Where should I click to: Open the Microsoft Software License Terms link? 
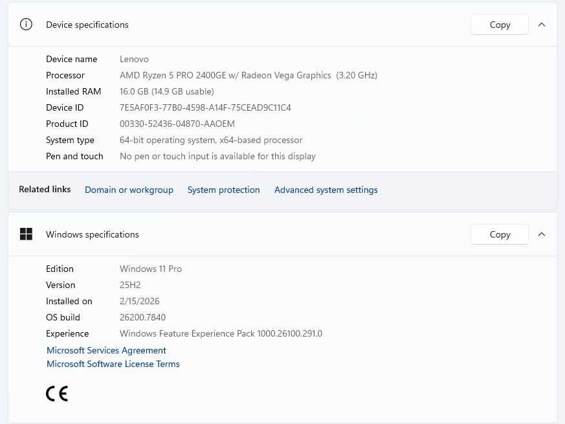[x=113, y=364]
